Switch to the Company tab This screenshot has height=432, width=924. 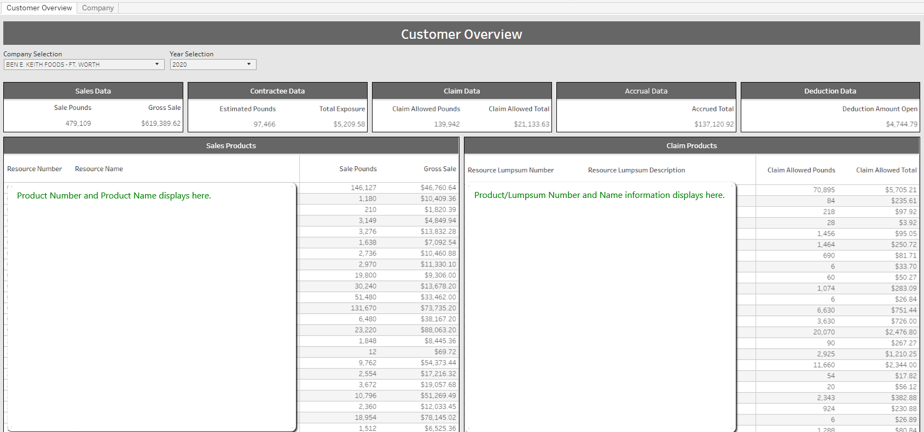[98, 8]
